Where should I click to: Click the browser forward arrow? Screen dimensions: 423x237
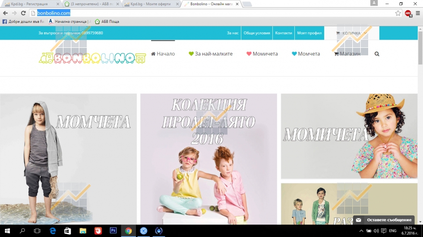(14, 13)
